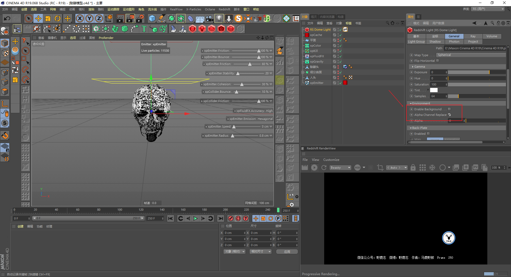Click the 应用 apply button
511x277 pixels.
click(x=287, y=252)
